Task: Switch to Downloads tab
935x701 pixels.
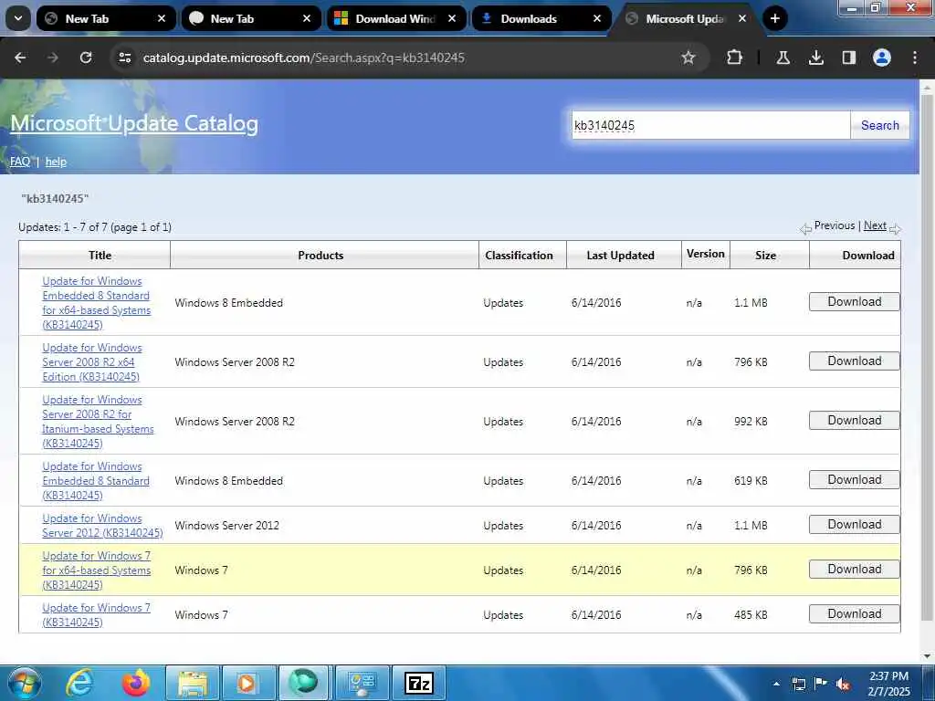Action: point(541,18)
